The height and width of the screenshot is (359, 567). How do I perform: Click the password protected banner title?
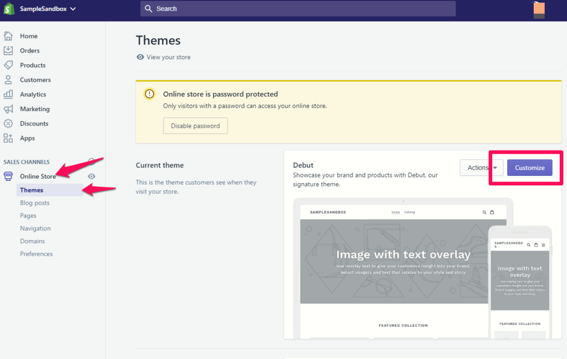(x=220, y=94)
